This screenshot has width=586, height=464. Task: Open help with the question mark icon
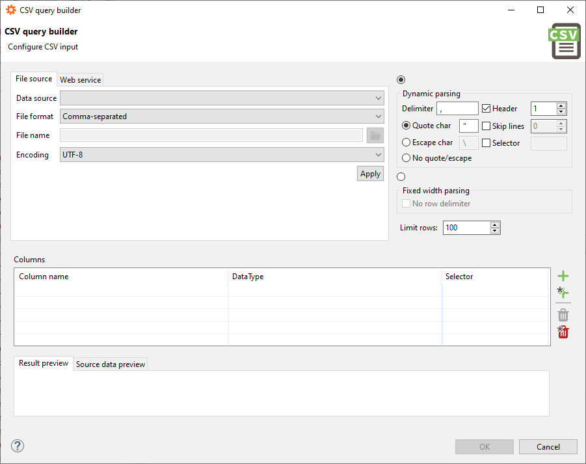[x=18, y=446]
